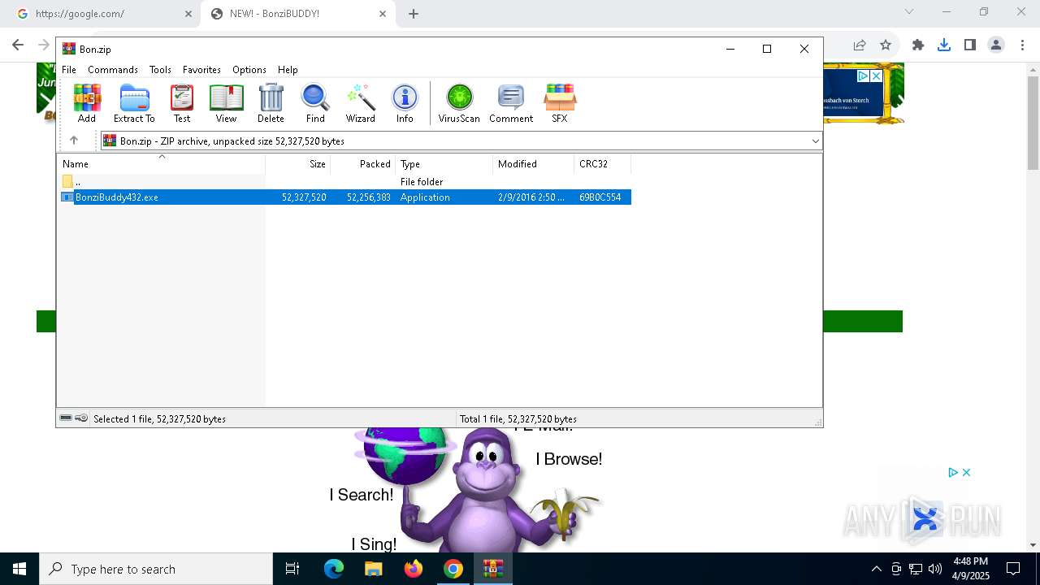Viewport: 1040px width, 585px height.
Task: Click packed size 52,256,383 cell
Action: 369,197
